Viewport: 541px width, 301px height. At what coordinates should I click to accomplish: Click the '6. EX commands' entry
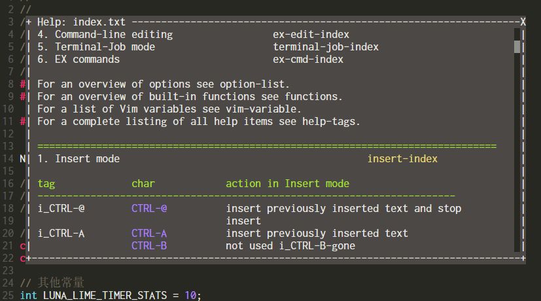coord(79,59)
